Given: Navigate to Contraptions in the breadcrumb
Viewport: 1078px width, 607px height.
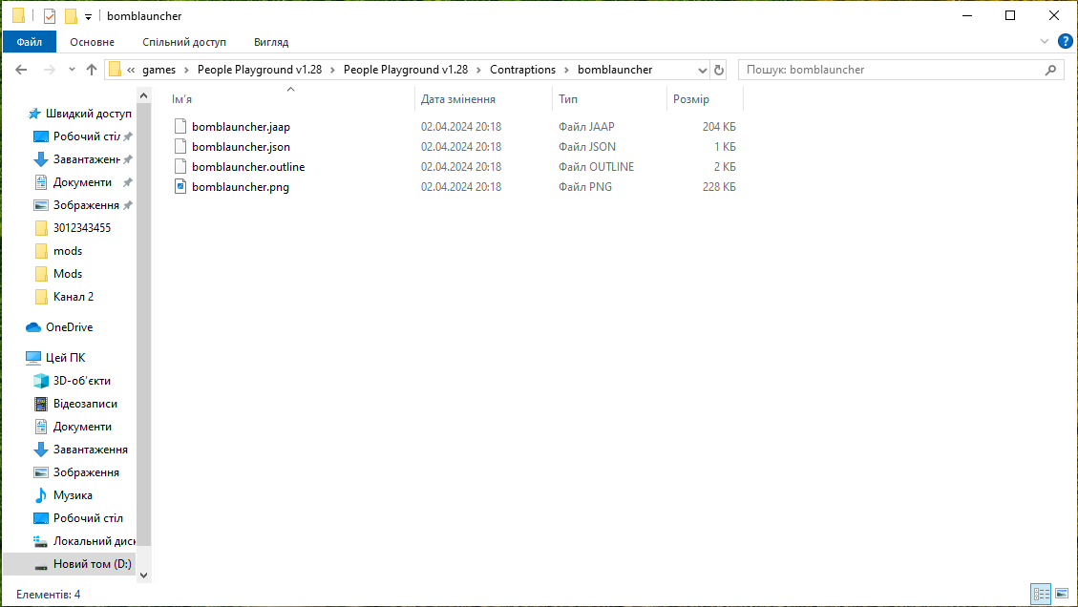Looking at the screenshot, I should [x=522, y=70].
